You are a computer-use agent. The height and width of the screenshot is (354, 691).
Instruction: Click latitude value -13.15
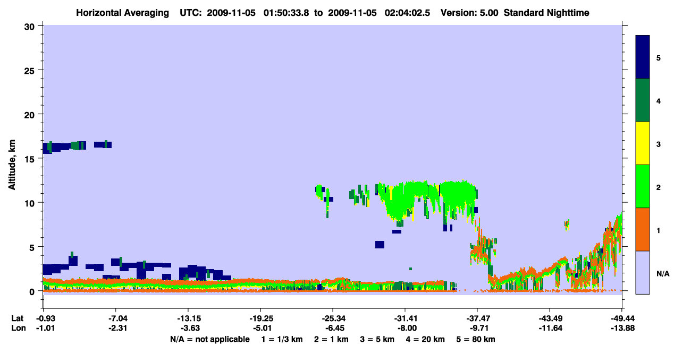(188, 318)
